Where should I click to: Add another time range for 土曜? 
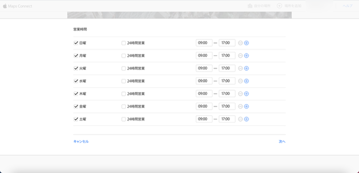pyautogui.click(x=246, y=119)
